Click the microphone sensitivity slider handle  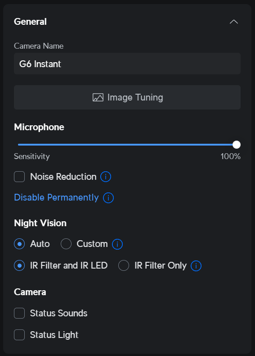click(237, 145)
